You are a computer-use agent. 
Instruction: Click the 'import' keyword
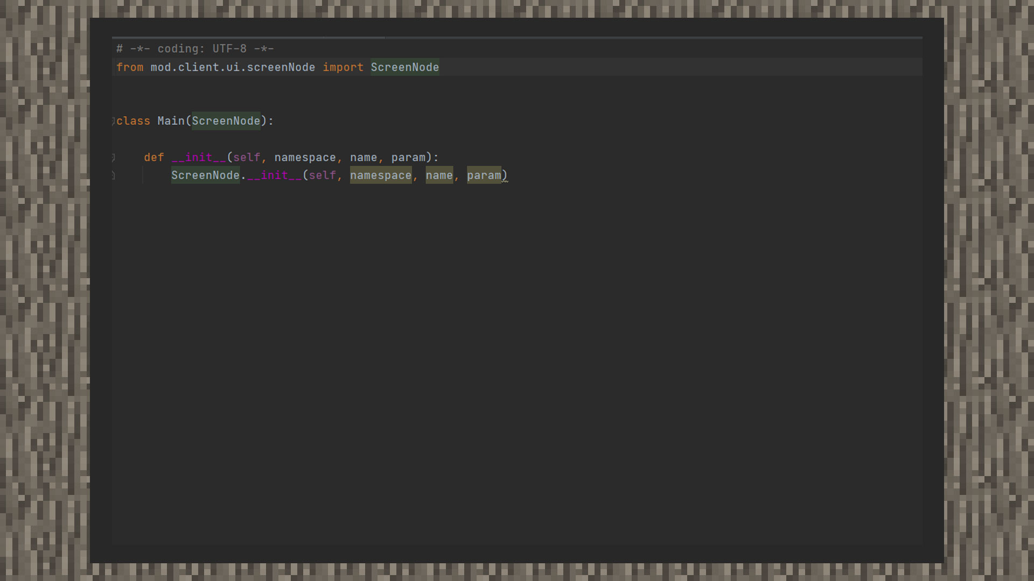[343, 68]
